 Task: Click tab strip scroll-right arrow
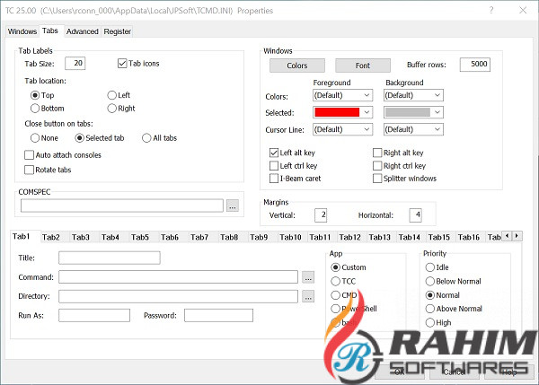click(517, 236)
